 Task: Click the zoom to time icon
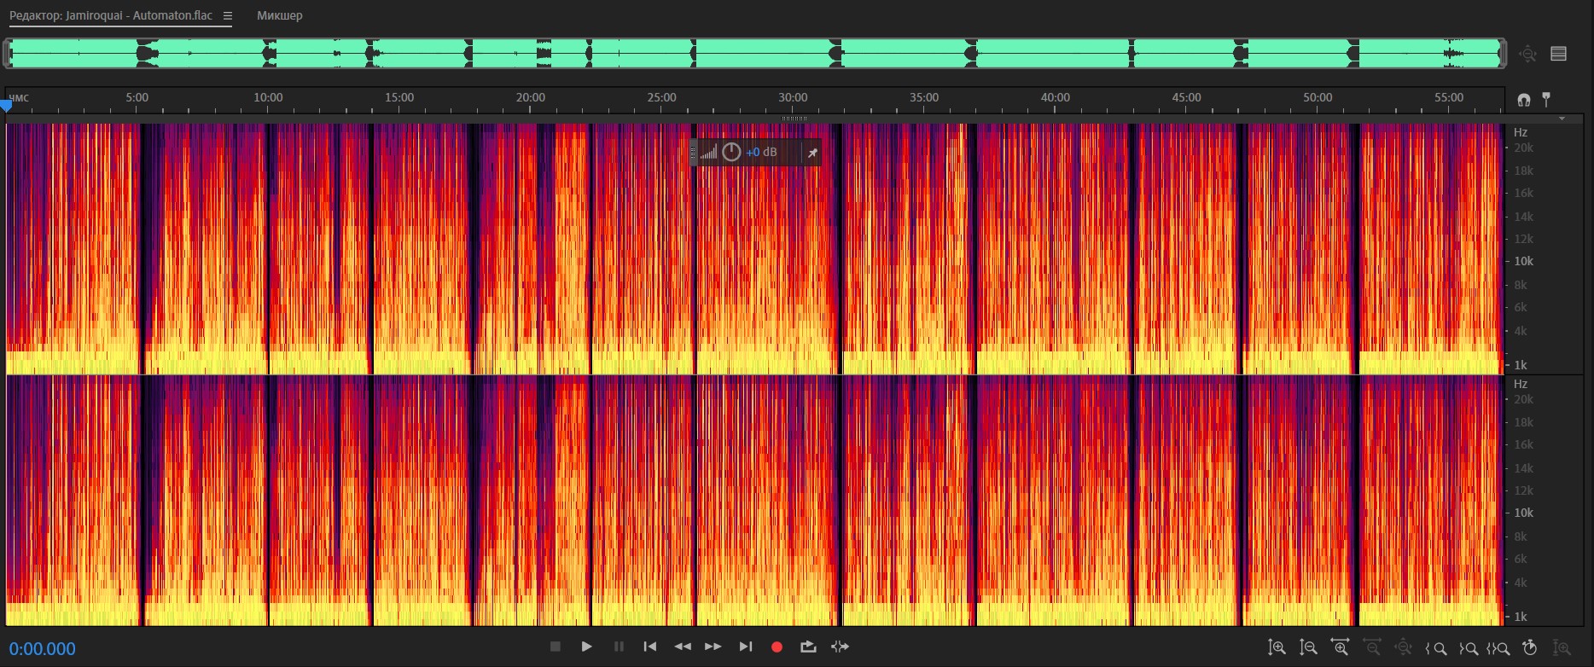[1530, 648]
